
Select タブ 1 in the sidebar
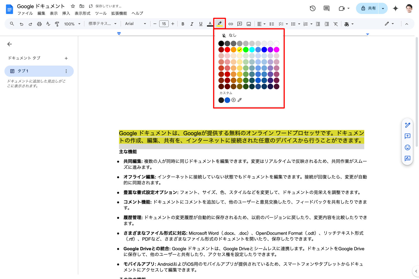pos(39,71)
